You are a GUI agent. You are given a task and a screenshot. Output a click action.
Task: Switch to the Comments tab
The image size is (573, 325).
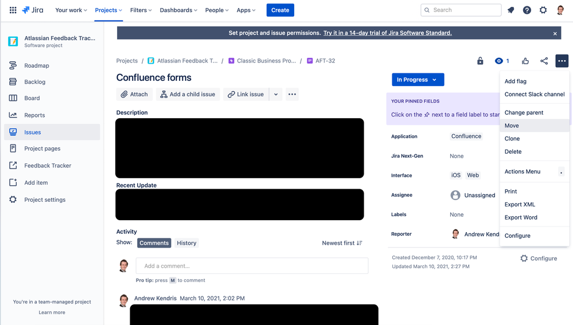click(154, 243)
